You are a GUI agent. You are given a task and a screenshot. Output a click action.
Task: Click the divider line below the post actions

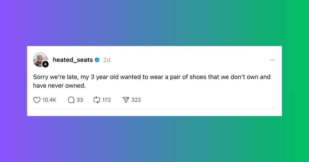point(154,109)
